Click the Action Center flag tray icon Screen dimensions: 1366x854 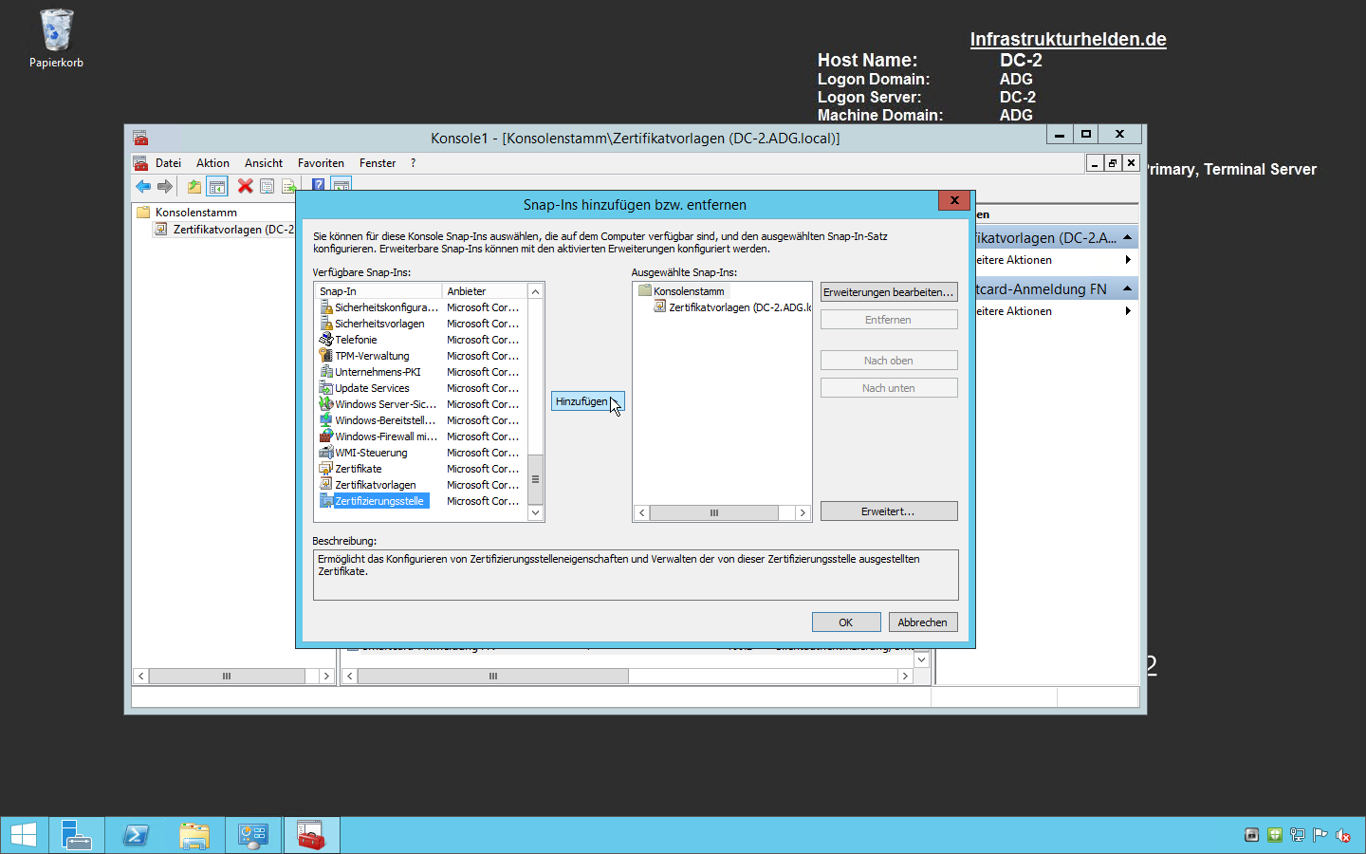[x=1320, y=835]
